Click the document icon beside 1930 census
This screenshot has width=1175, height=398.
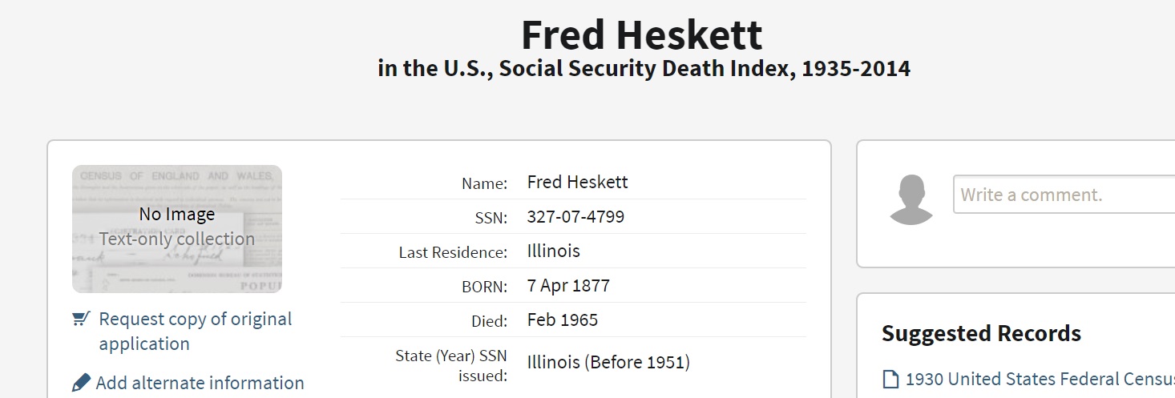click(890, 380)
